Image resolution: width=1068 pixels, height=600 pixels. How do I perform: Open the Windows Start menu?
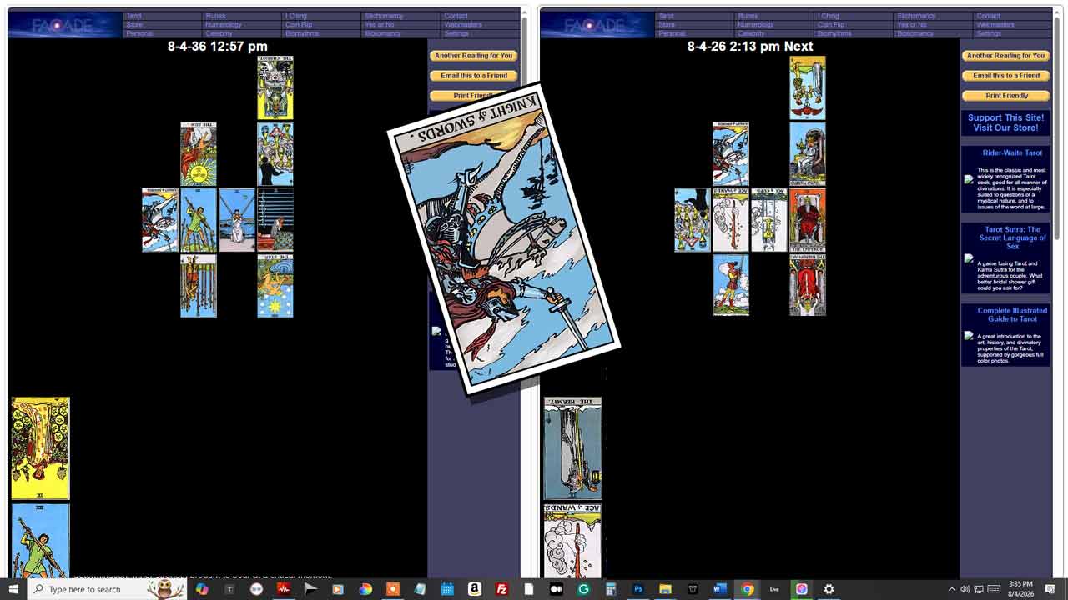coord(13,589)
